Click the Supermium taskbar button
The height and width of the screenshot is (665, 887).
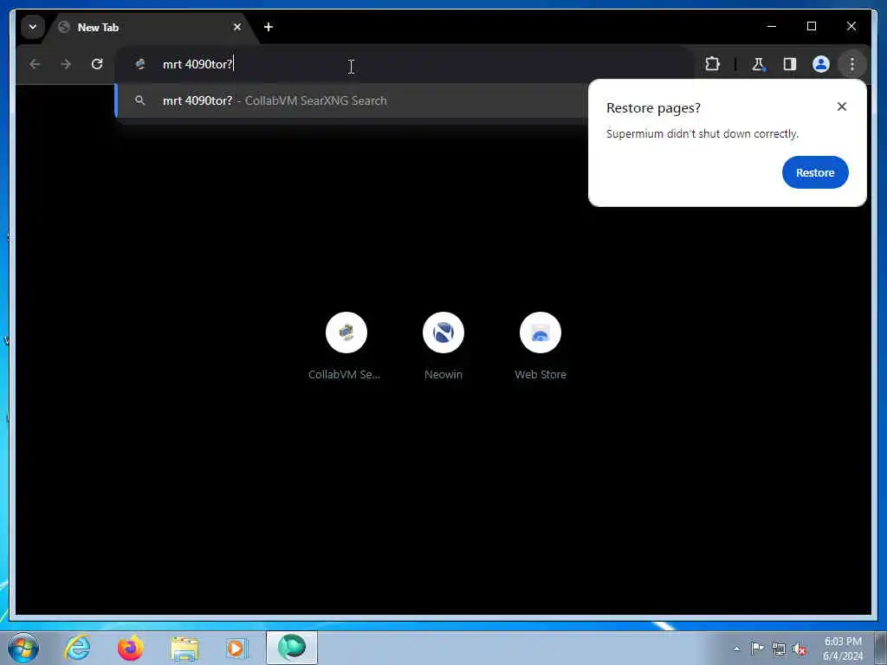pyautogui.click(x=292, y=648)
